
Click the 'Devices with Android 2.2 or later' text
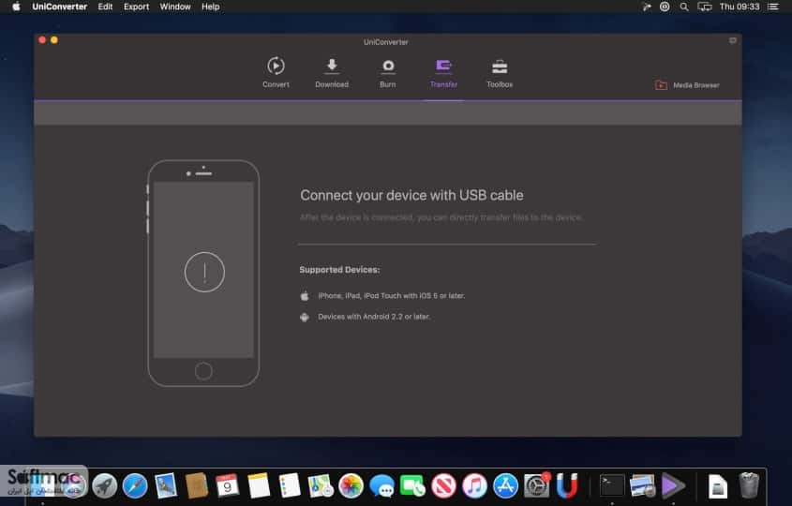tap(374, 317)
